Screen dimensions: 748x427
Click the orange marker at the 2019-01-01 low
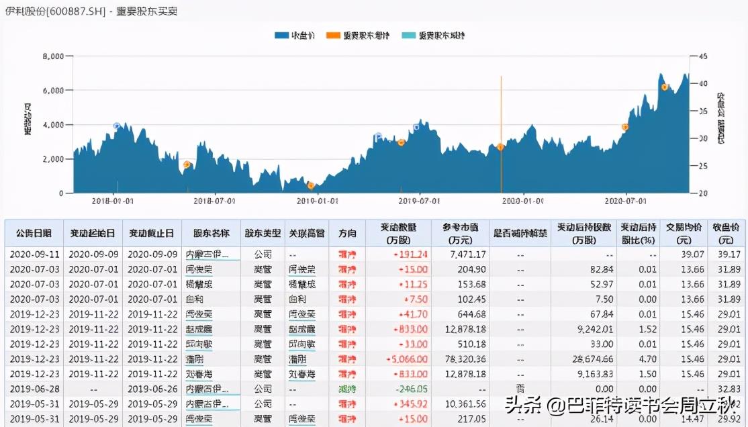[x=310, y=185]
